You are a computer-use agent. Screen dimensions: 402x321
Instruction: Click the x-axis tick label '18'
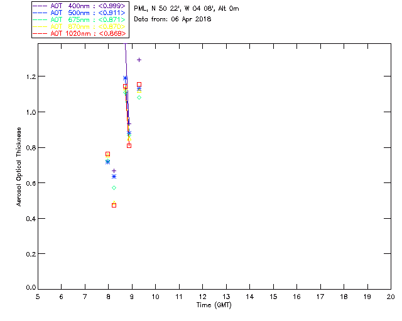tap(344, 297)
